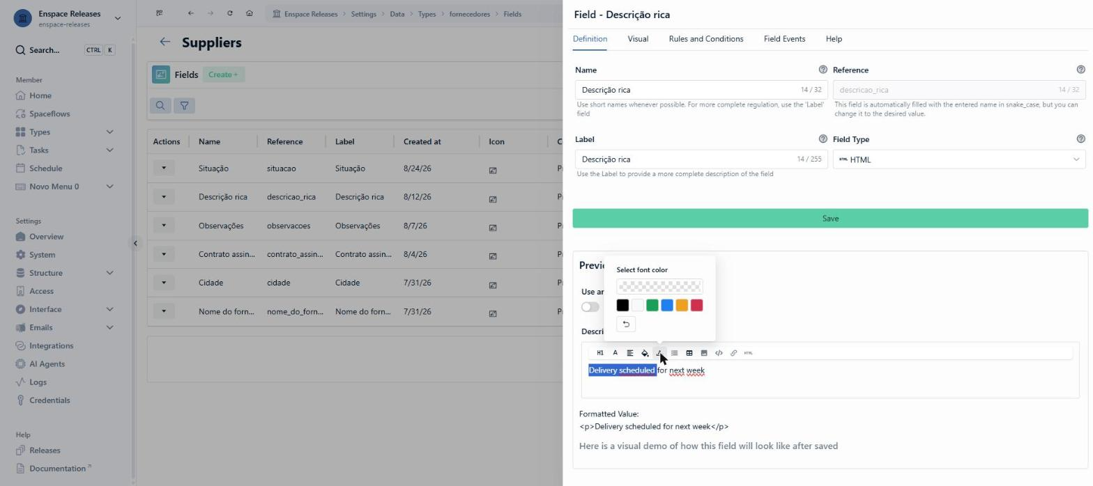The height and width of the screenshot is (486, 1093).
Task: Click the Name input containing 'Descrição rica'
Action: click(x=701, y=90)
